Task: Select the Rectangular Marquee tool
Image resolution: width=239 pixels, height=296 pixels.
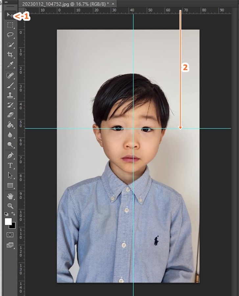Action: pyautogui.click(x=10, y=25)
